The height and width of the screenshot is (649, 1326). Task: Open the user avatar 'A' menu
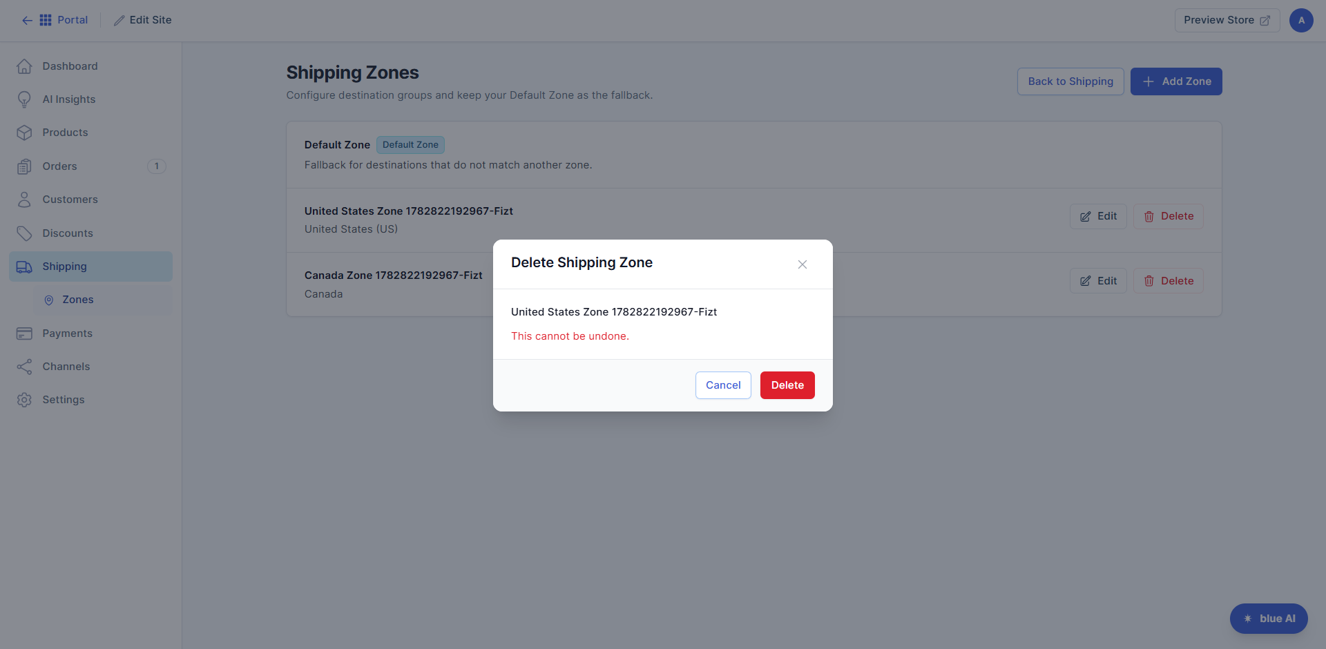1301,20
